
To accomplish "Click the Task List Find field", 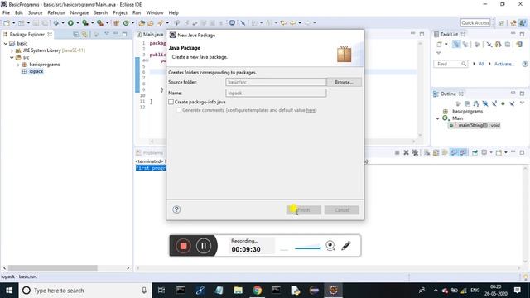I will (450, 64).
